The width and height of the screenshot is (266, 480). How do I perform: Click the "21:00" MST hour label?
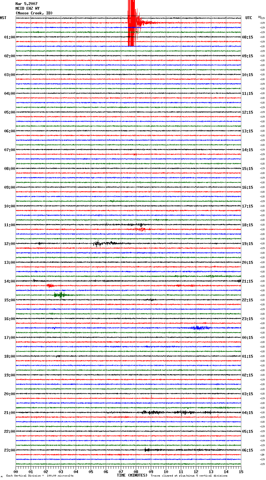[10, 413]
